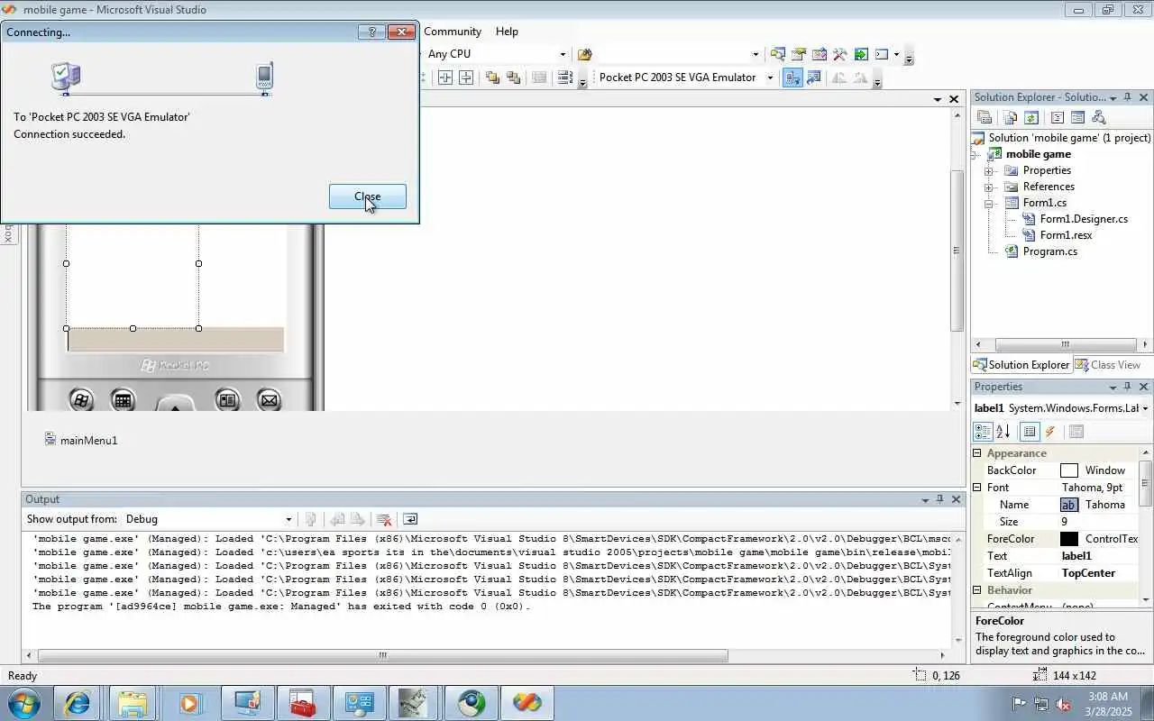Select Program.cs in Solution Explorer
This screenshot has width=1154, height=721.
point(1049,251)
